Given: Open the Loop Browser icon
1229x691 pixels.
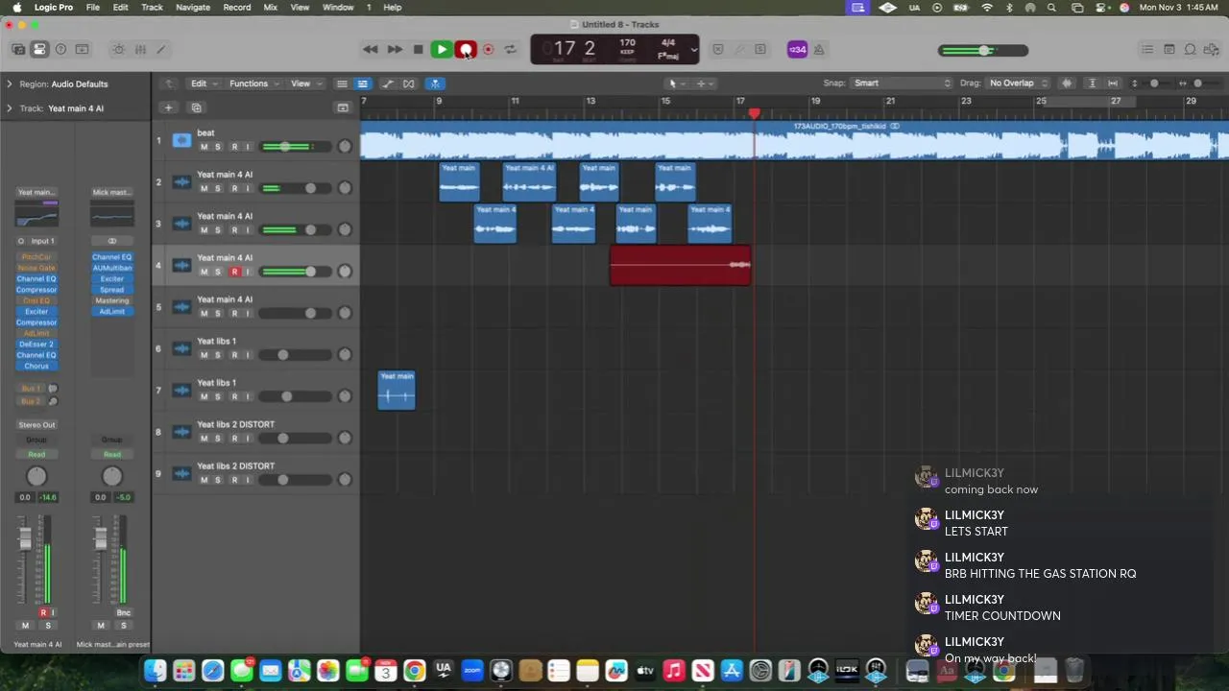Looking at the screenshot, I should point(1190,49).
